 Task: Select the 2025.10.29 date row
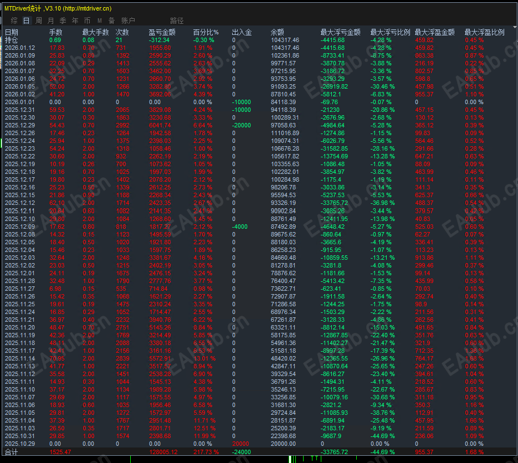click(x=20, y=444)
